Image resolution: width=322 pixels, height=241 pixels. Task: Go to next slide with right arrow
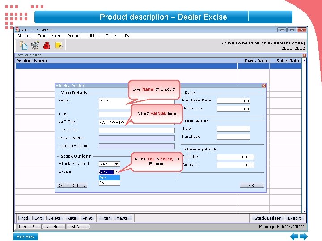click(304, 237)
